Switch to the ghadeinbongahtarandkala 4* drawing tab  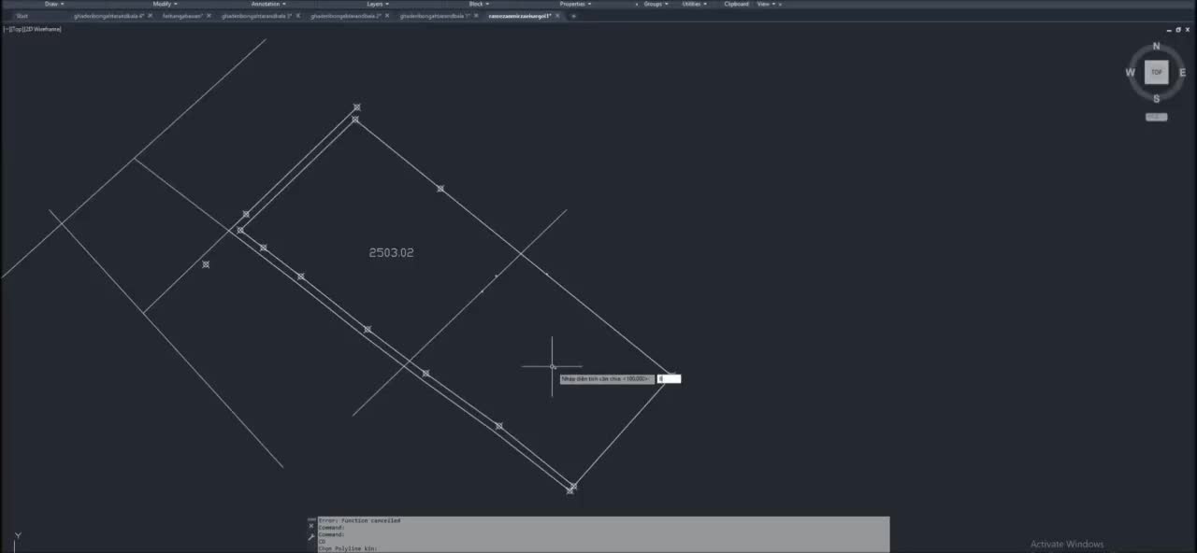pos(108,16)
